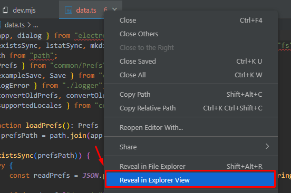The height and width of the screenshot is (193, 291).
Task: Click readPrefs variable in code
Action: (x=52, y=176)
